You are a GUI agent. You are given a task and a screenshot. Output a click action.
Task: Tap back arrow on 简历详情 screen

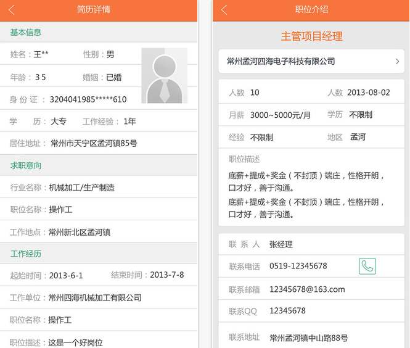click(12, 10)
